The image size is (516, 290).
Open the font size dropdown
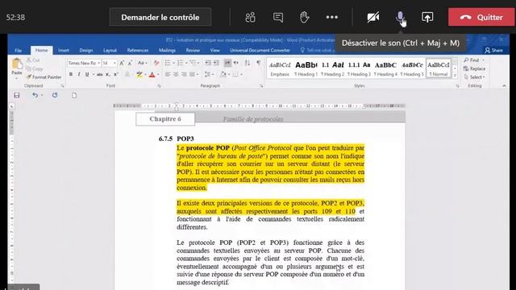click(114, 63)
